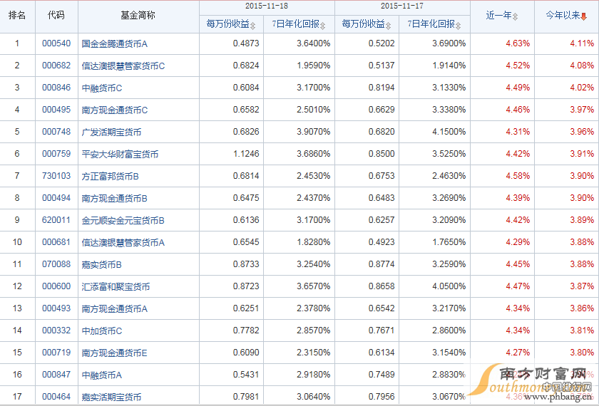Open fund code 000682 link
The width and height of the screenshot is (599, 406).
click(x=56, y=66)
